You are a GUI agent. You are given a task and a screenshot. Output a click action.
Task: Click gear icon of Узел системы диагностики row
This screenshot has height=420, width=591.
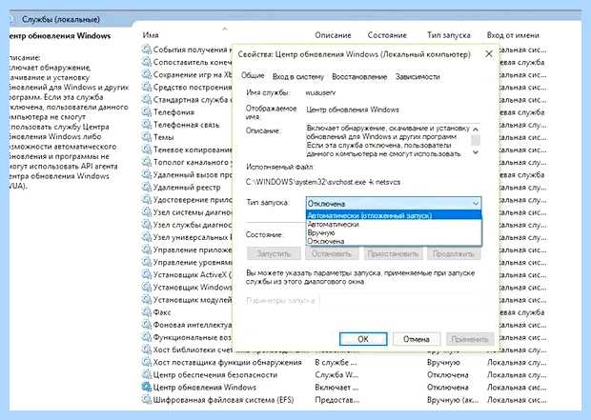click(x=146, y=212)
